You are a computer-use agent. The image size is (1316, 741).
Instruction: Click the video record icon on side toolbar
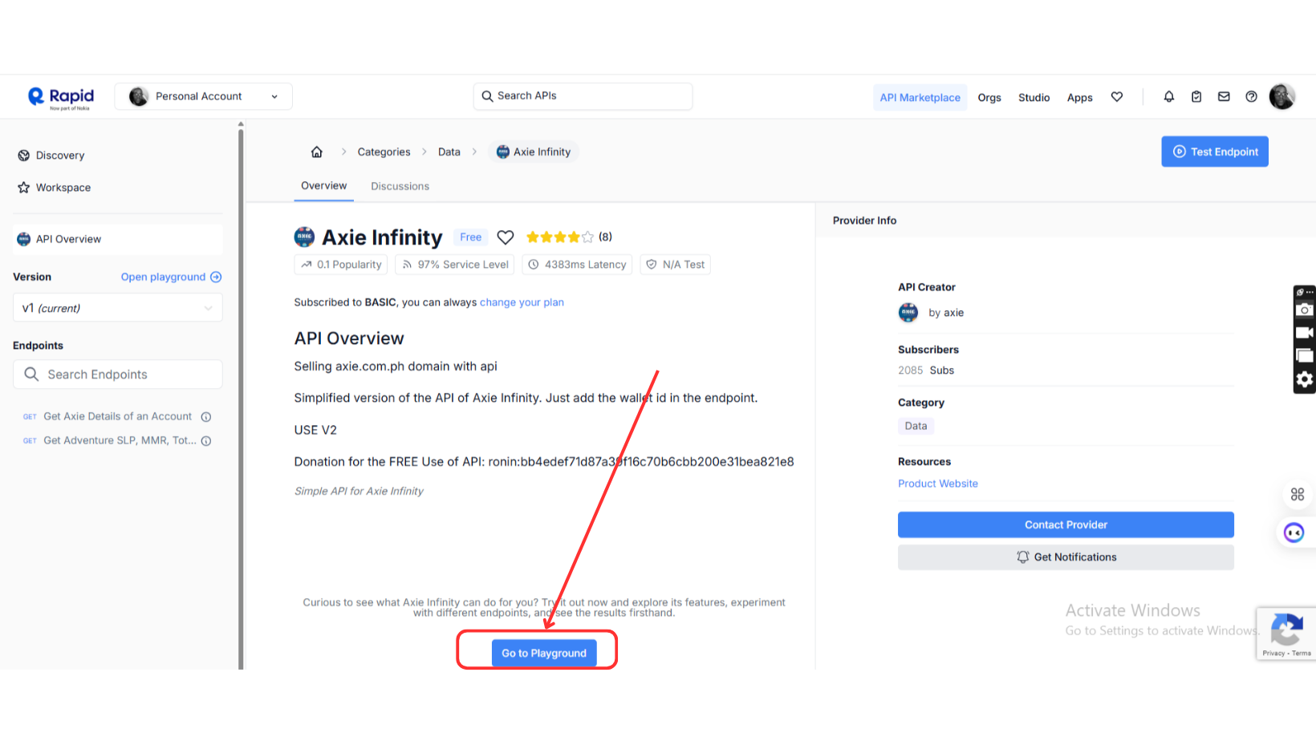point(1305,333)
